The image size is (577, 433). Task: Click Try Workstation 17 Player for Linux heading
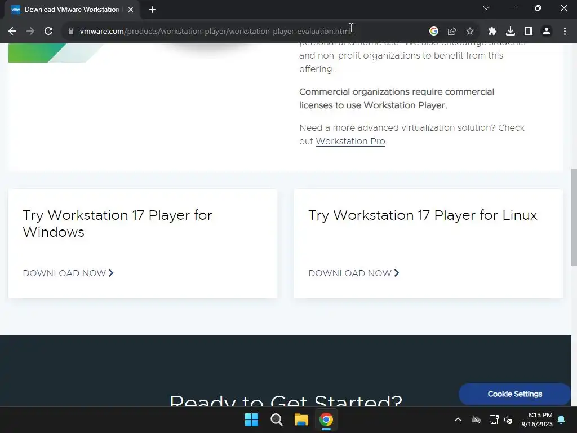point(423,215)
